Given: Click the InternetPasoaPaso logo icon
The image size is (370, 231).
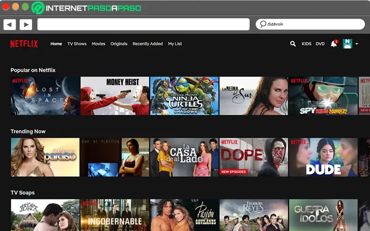Looking at the screenshot, I should [38, 8].
